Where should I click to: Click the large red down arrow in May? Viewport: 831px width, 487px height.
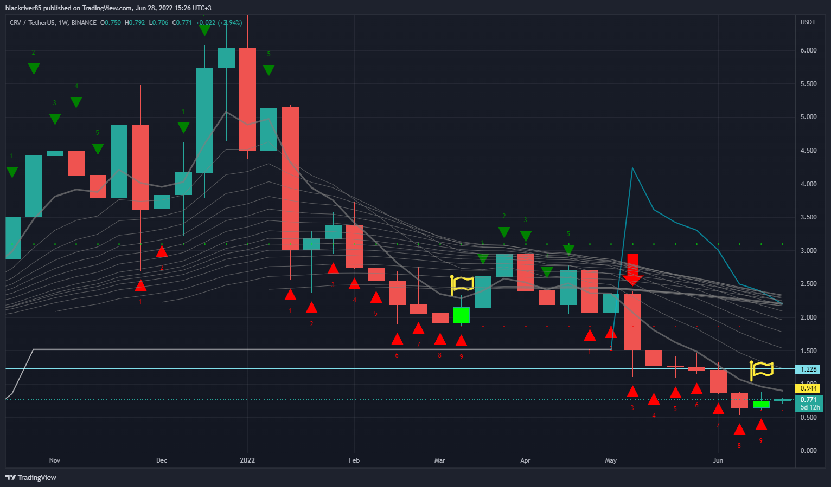(x=632, y=270)
